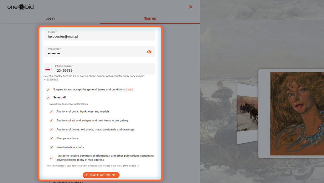Click into the Password field
324x183 pixels.
pos(99,52)
